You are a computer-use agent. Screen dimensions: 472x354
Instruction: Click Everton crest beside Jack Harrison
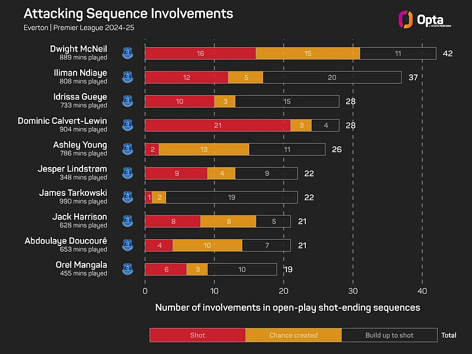click(127, 221)
